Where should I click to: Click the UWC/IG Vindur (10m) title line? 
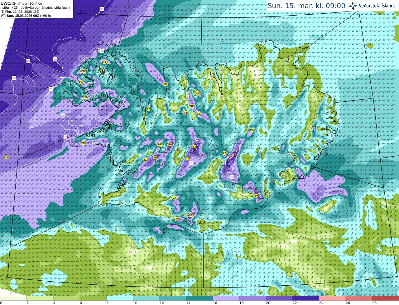coord(22,3)
